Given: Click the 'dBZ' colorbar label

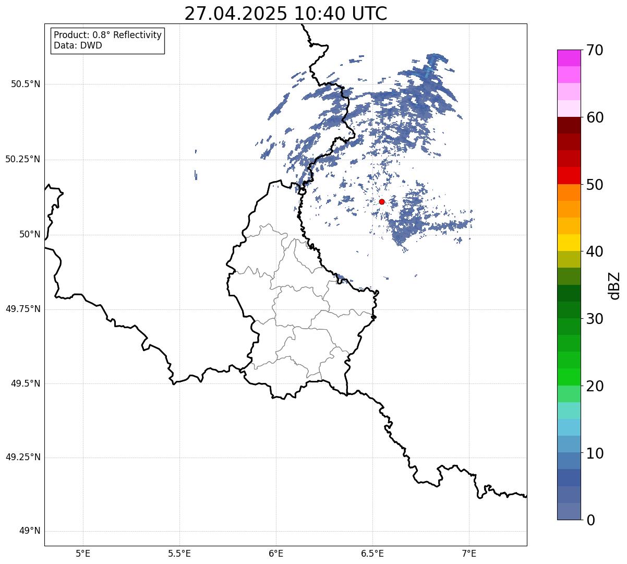Looking at the screenshot, I should click(x=614, y=285).
